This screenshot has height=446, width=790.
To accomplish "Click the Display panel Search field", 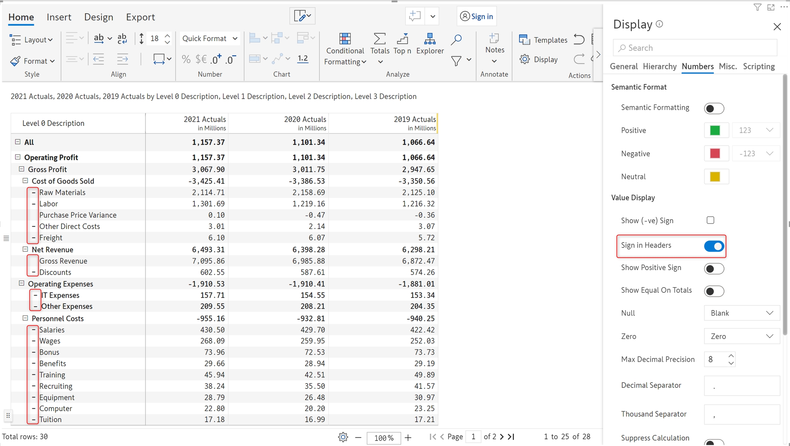I will coord(695,48).
